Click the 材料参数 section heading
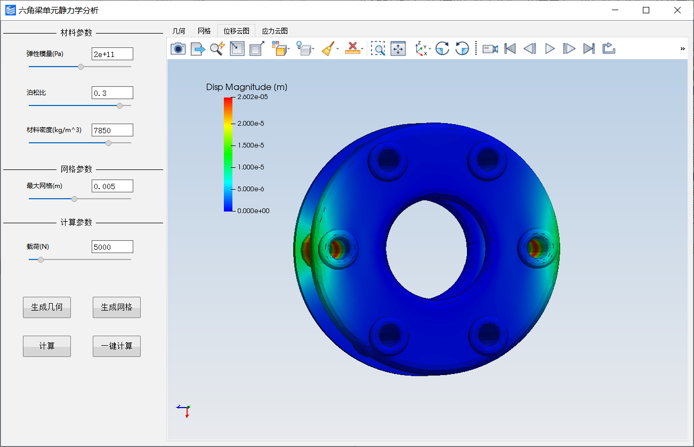The image size is (694, 447). [x=76, y=33]
